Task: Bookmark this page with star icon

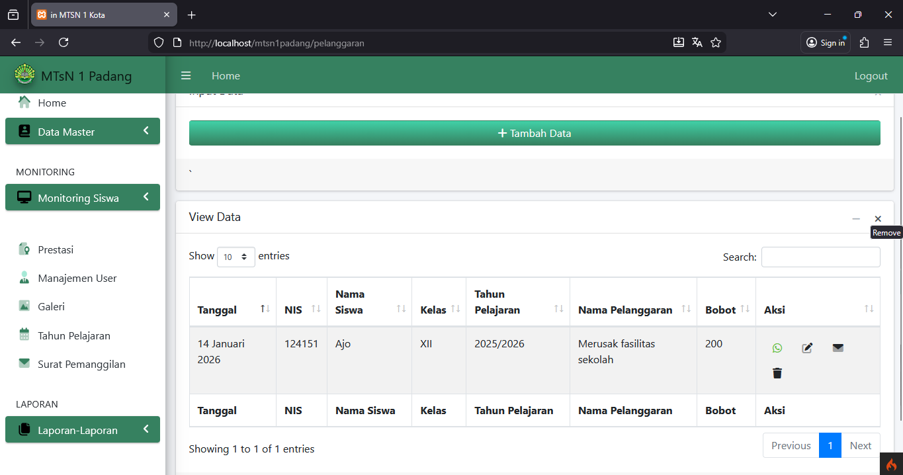Action: (x=715, y=42)
